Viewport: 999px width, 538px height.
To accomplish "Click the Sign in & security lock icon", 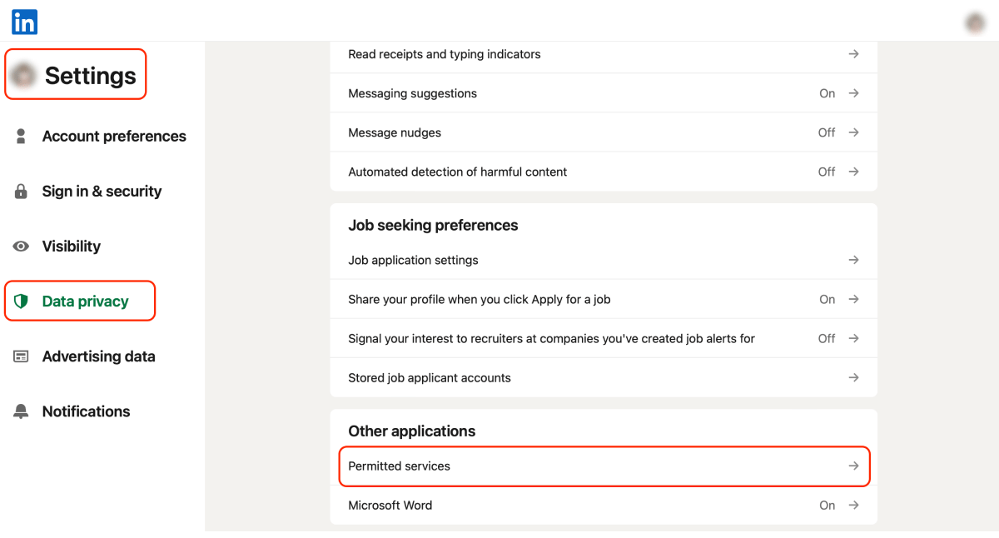I will click(20, 191).
